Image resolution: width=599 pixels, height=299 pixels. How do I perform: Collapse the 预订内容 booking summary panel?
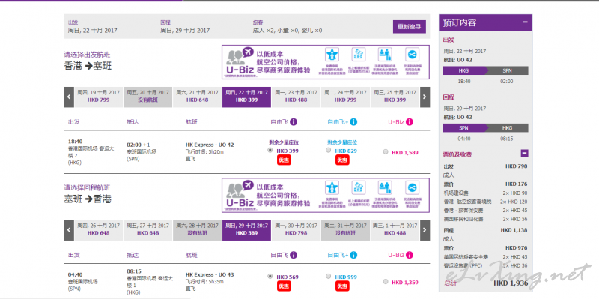pos(526,22)
